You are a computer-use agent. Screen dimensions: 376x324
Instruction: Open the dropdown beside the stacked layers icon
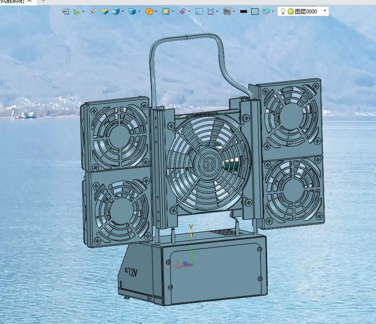click(x=273, y=11)
